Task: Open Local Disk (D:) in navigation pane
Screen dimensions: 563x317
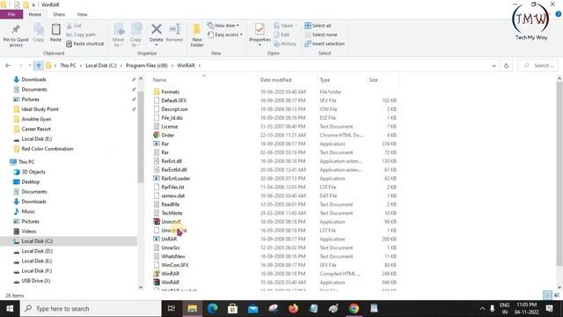Action: pyautogui.click(x=37, y=251)
